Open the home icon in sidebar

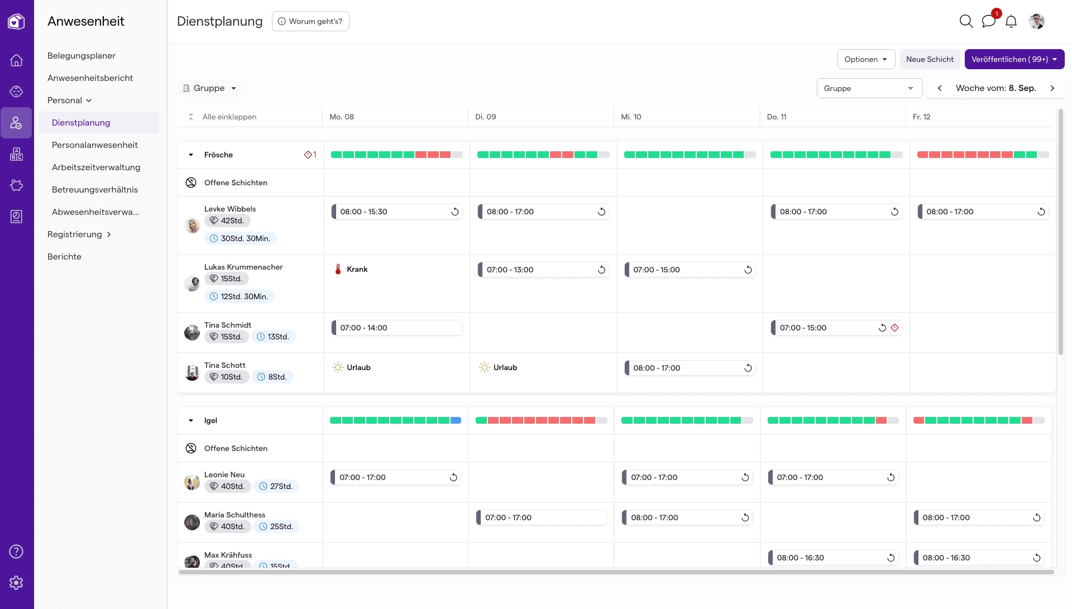pos(16,60)
